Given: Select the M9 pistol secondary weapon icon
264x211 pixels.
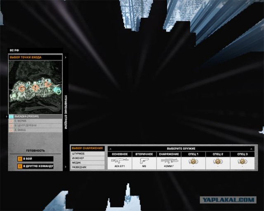Looking at the screenshot, I should click(144, 161).
